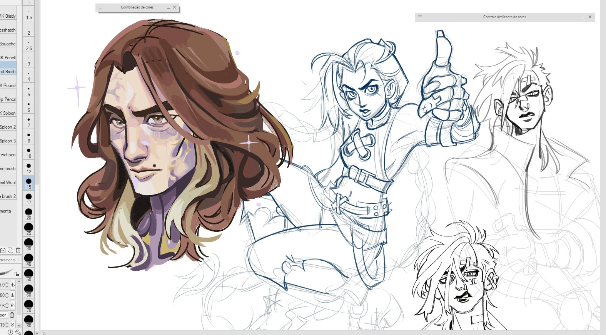Toggle the brush stroke preview lock icon
Image resolution: width=606 pixels, height=335 pixels.
click(17, 274)
